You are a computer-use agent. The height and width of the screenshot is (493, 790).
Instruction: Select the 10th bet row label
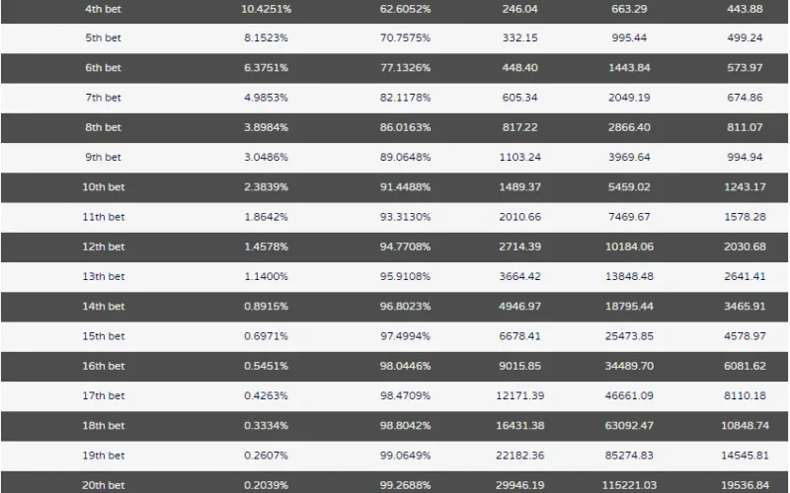pos(104,186)
